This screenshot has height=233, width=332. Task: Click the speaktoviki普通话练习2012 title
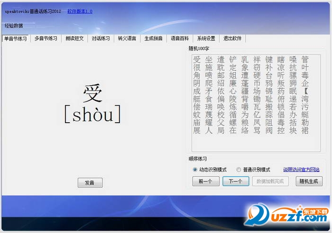point(33,11)
